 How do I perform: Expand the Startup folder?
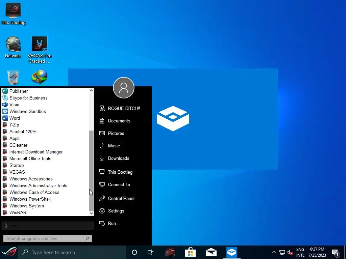[x=45, y=165]
